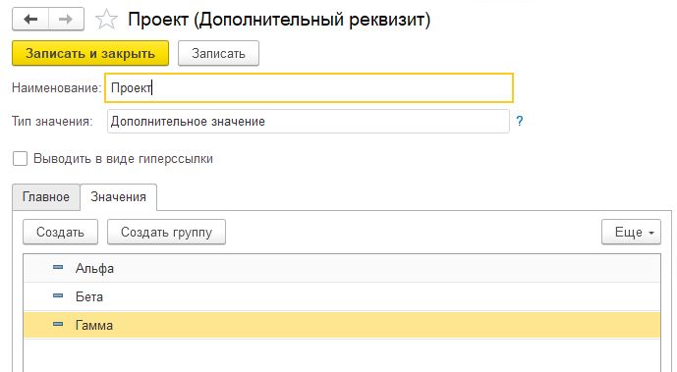Enable Выводить в виде гиперссылки checkbox
The width and height of the screenshot is (677, 372).
20,159
